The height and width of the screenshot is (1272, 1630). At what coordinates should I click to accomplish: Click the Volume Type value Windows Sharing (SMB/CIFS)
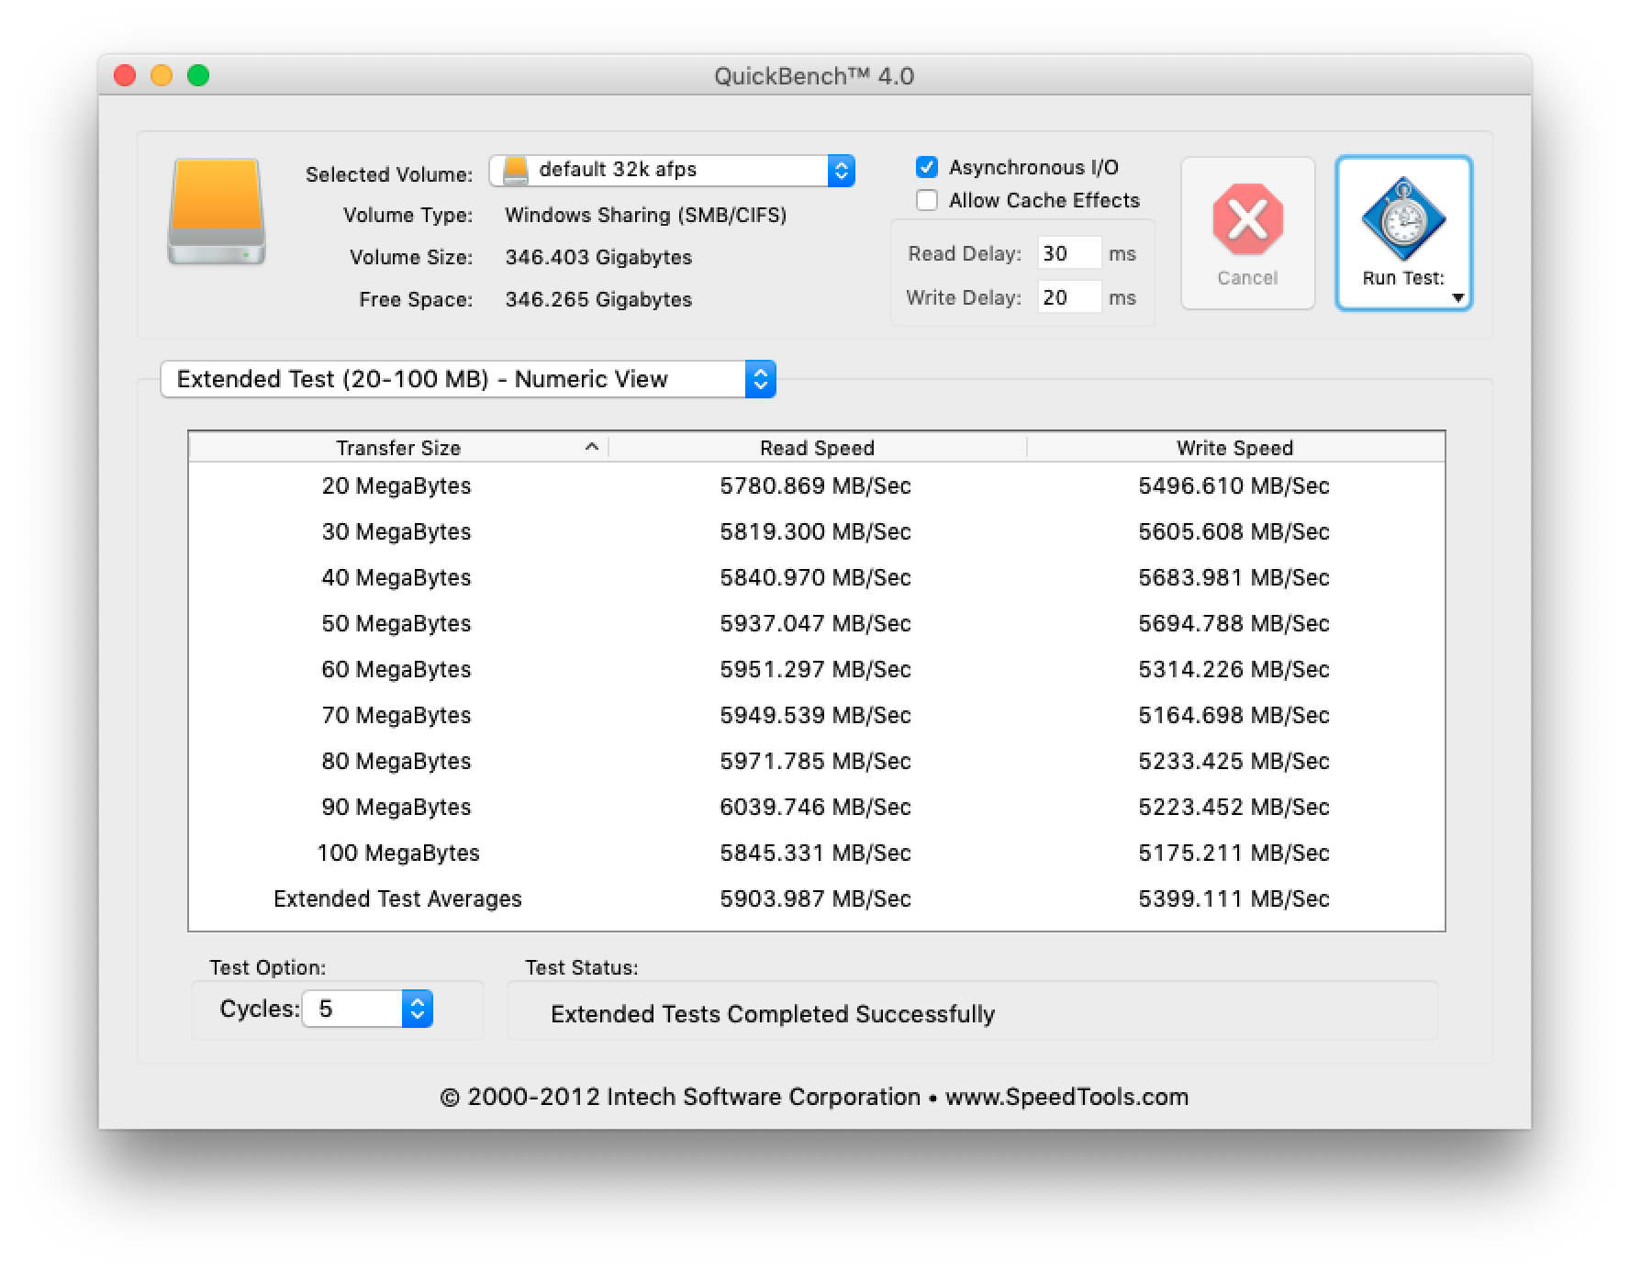(x=646, y=215)
